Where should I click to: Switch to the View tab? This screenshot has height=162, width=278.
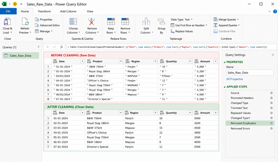tap(90, 11)
